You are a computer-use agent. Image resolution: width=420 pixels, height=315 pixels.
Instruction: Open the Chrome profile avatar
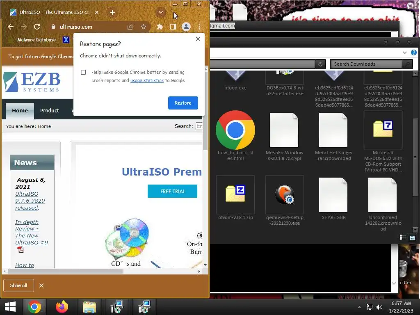point(186,27)
